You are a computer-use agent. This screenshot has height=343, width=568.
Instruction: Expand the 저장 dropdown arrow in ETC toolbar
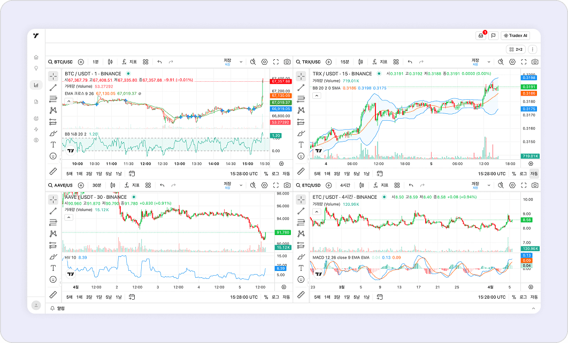tap(489, 185)
